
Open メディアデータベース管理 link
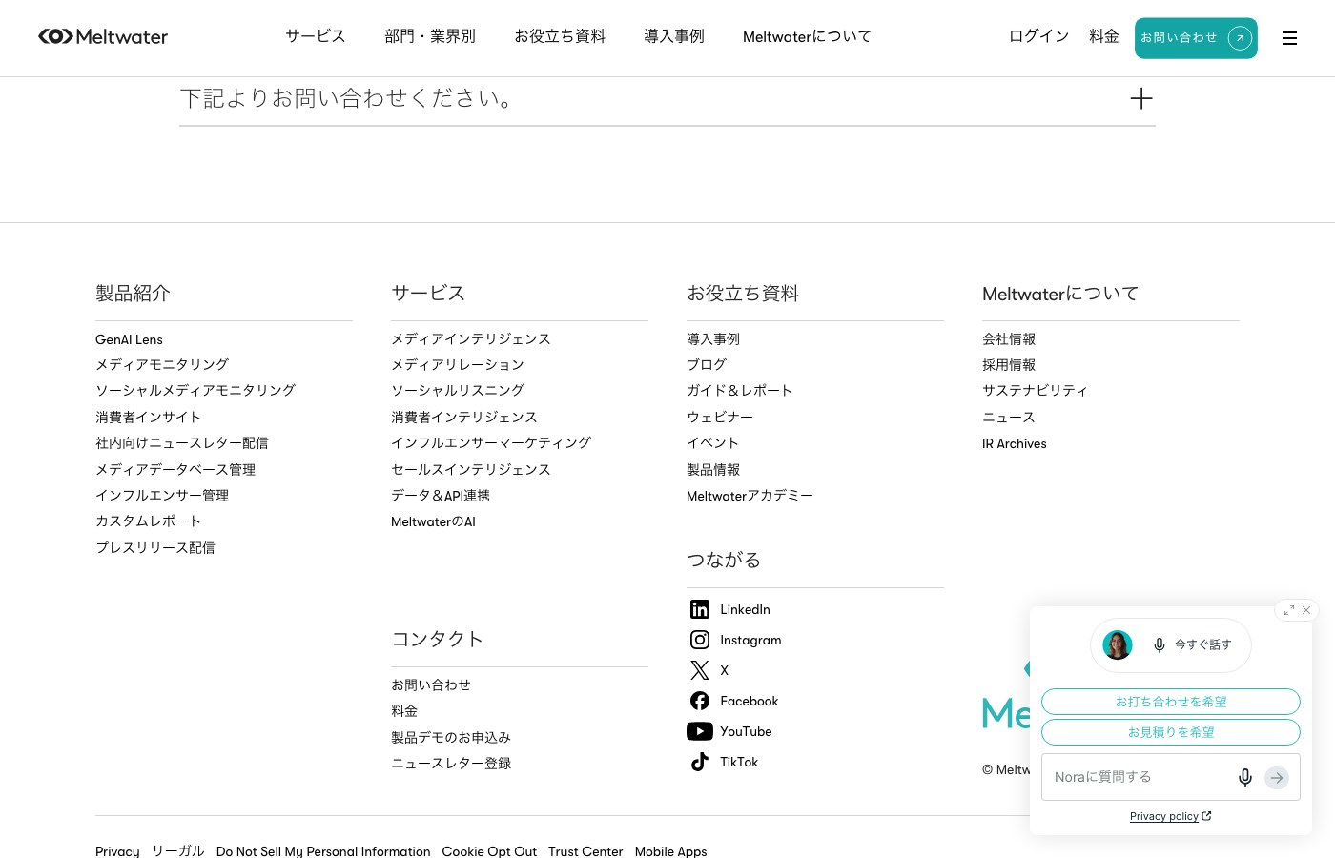[175, 470]
